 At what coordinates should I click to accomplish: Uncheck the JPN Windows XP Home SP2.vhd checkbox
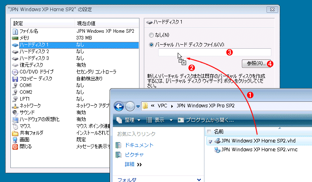click(210, 142)
